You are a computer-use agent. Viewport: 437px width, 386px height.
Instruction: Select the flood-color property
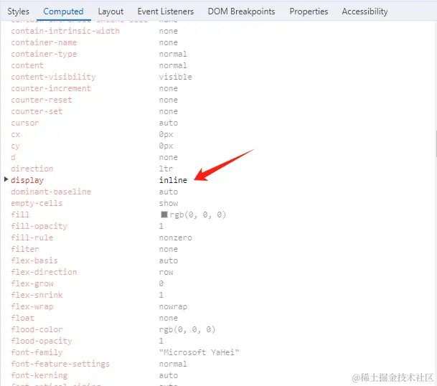pyautogui.click(x=37, y=329)
